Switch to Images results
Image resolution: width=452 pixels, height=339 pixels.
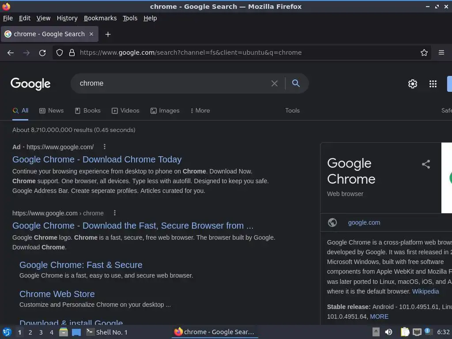[165, 111]
